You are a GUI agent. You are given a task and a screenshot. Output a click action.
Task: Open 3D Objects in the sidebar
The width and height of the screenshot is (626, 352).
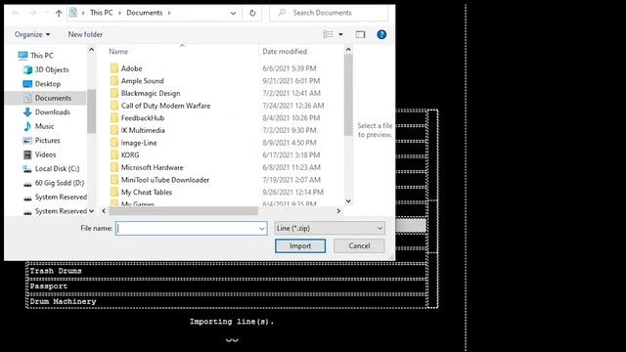point(52,69)
